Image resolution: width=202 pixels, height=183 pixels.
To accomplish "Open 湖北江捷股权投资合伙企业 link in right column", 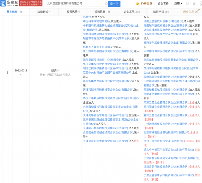I will pos(166,30).
